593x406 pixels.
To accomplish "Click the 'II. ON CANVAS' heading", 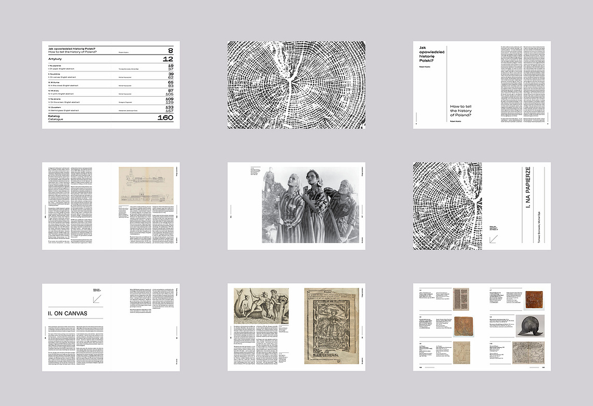I will 68,313.
